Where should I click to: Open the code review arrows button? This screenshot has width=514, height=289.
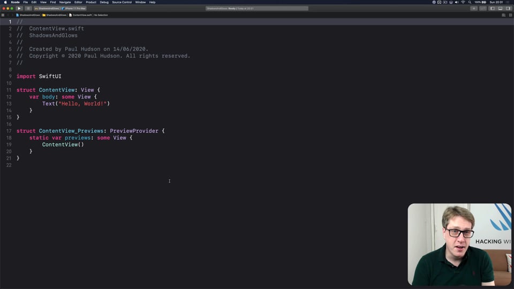point(483,9)
